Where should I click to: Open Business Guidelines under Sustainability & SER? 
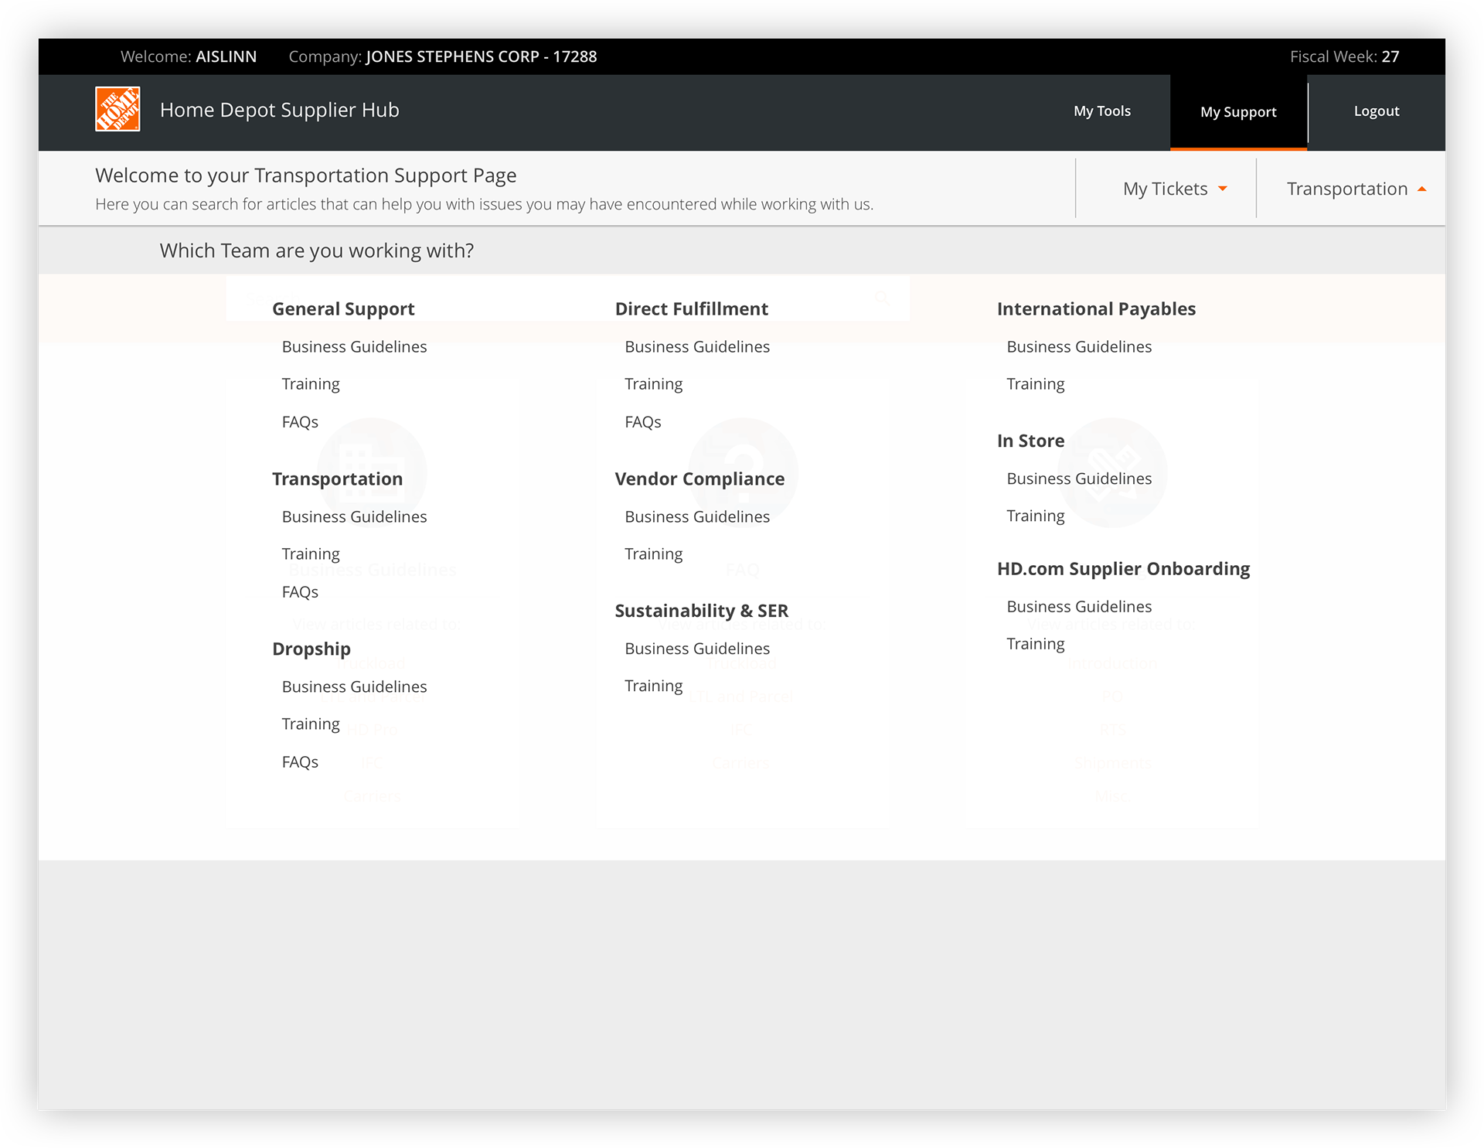tap(697, 649)
